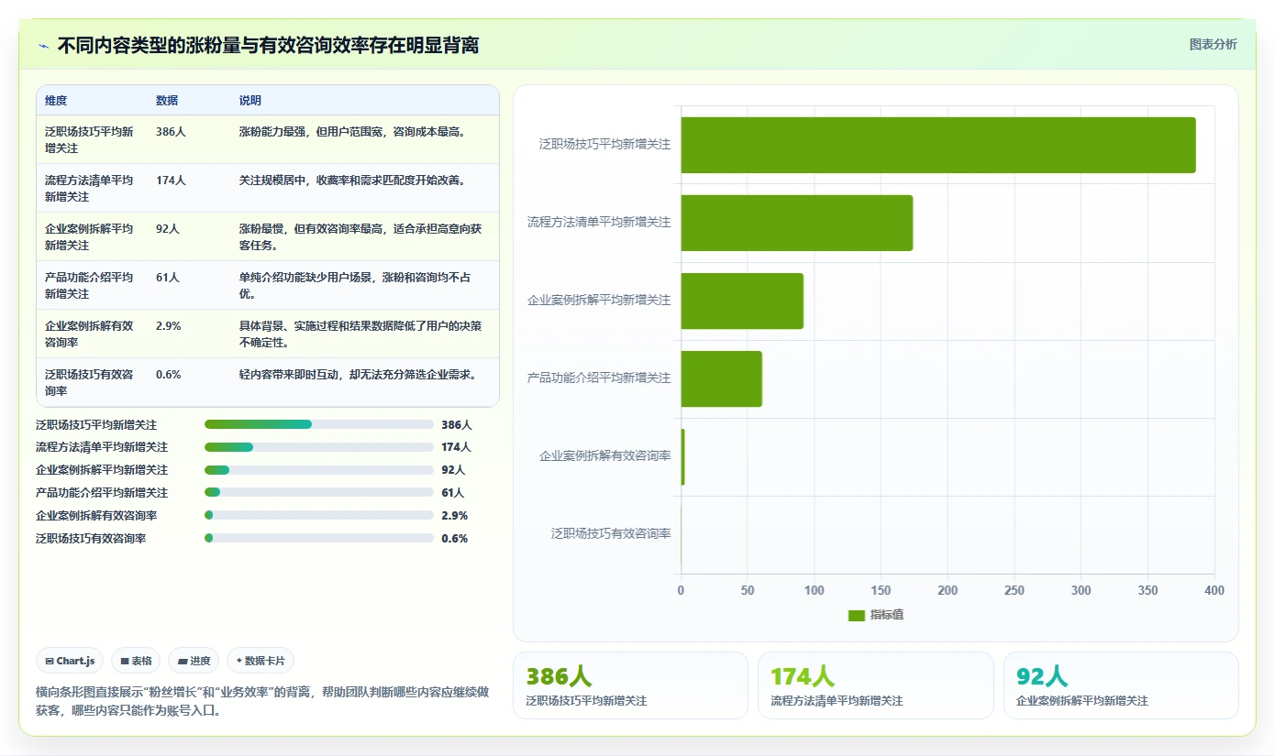The width and height of the screenshot is (1275, 756).
Task: Click table cell 2.9%
Action: 169,326
